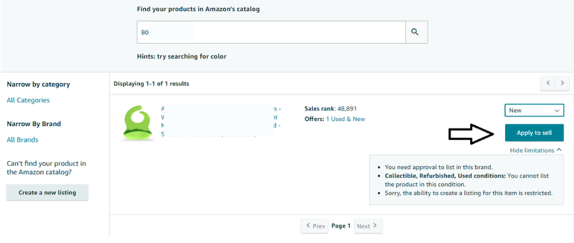The image size is (574, 243).
Task: Click Create a new listing button
Action: [x=47, y=193]
